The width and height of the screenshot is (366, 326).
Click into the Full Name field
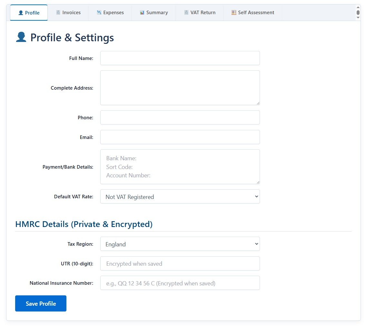pyautogui.click(x=180, y=58)
